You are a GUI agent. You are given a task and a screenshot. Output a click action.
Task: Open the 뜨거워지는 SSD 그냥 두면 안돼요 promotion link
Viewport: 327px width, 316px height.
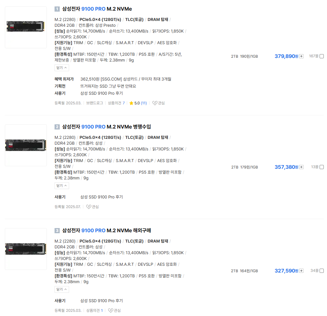(x=108, y=86)
